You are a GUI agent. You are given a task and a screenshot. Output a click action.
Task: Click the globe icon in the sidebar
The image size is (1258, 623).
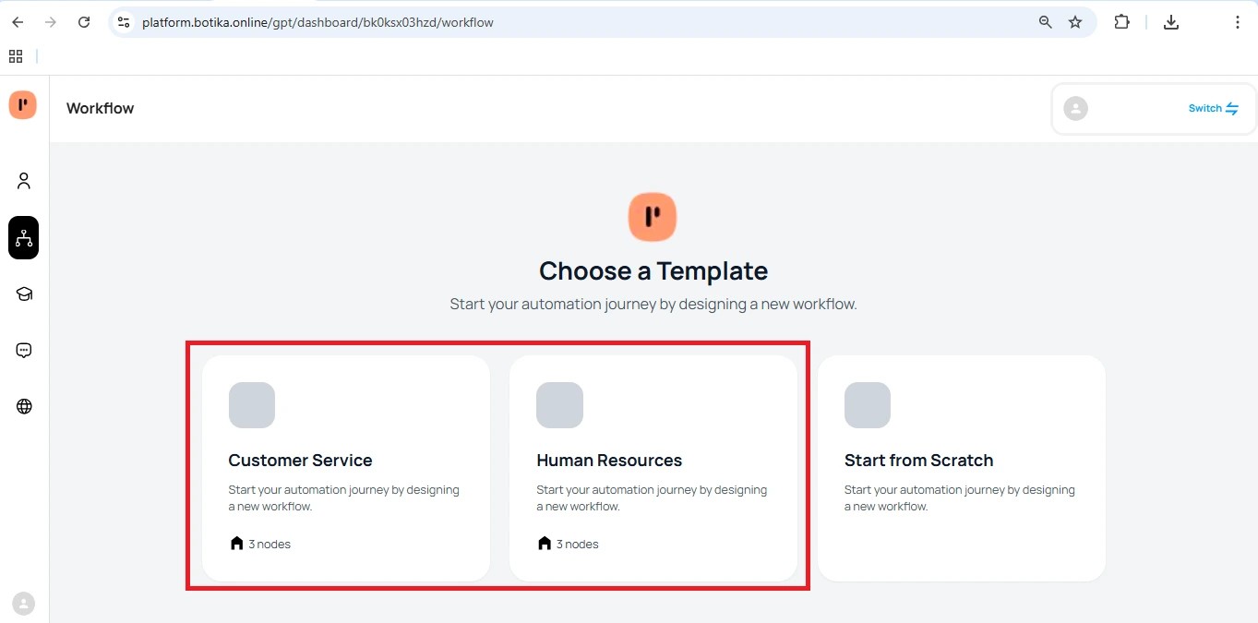[x=24, y=407]
